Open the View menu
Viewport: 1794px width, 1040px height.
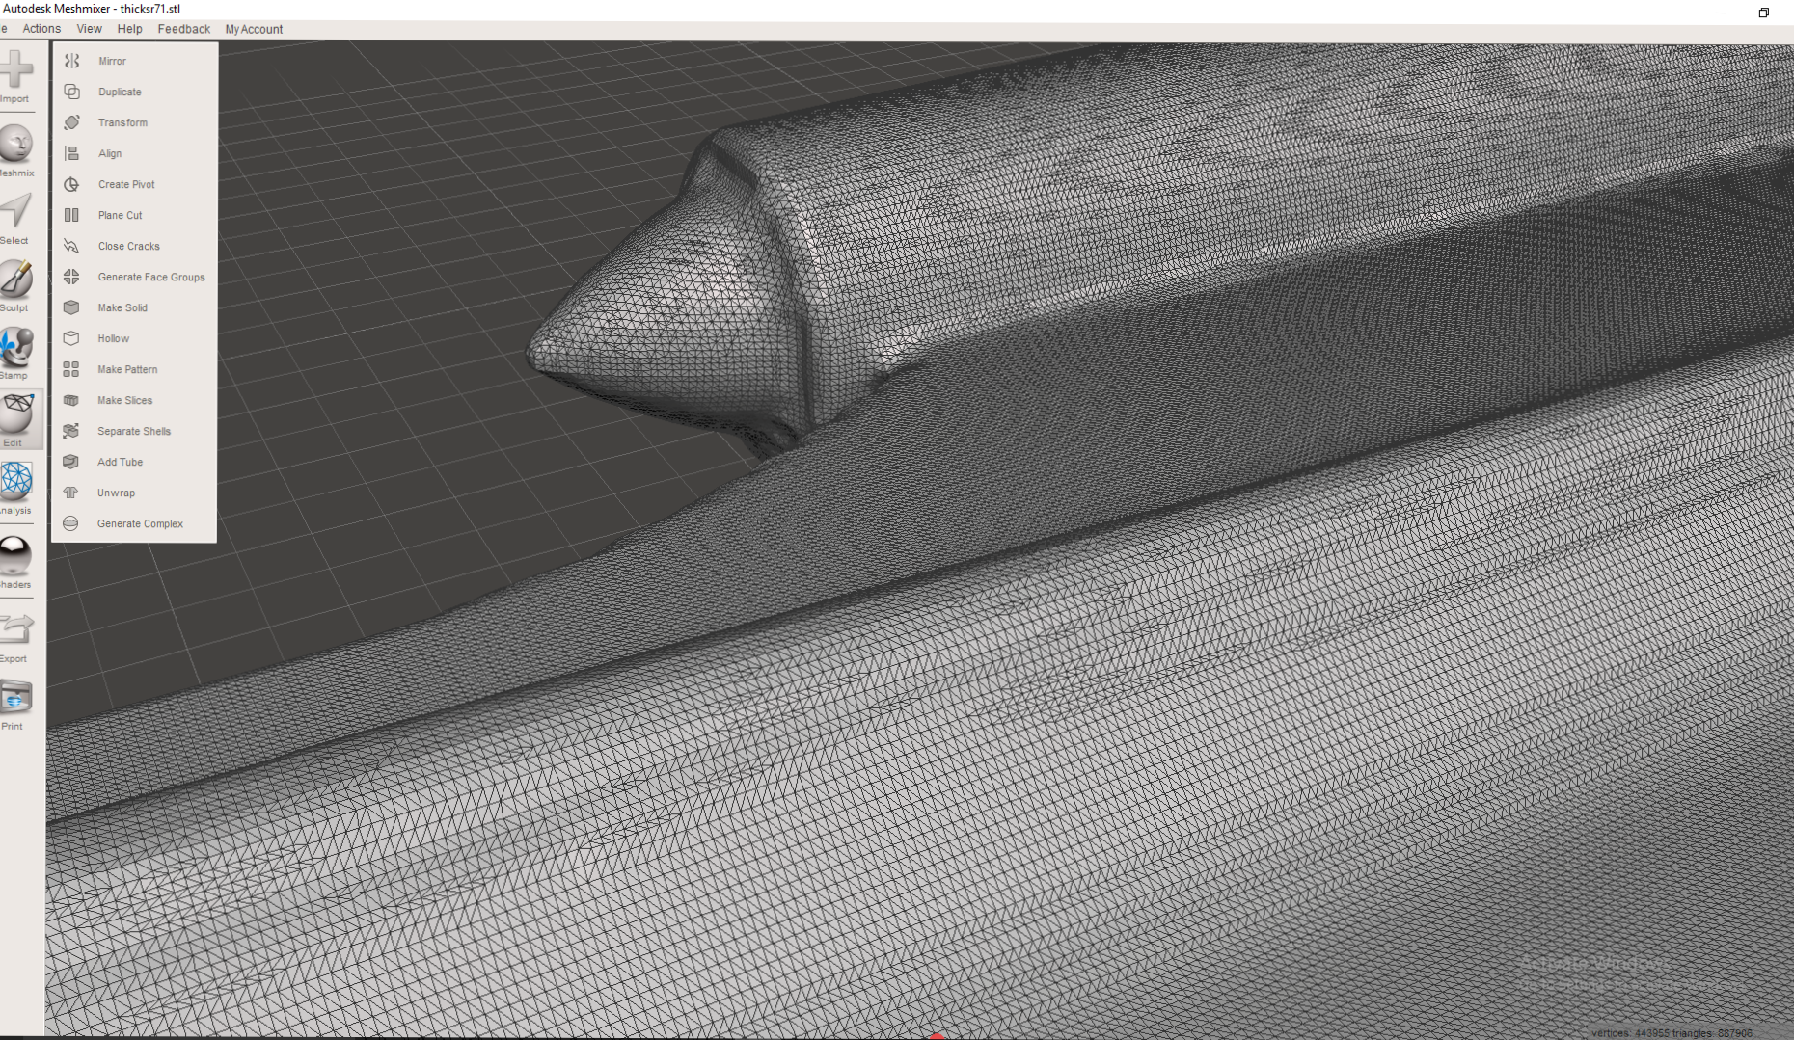(90, 29)
